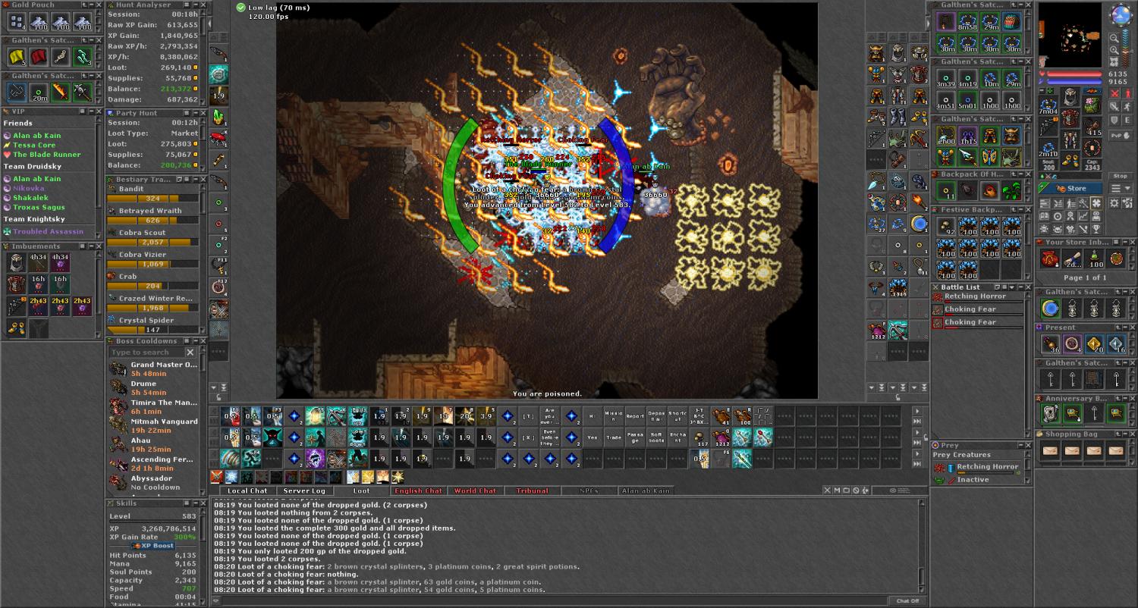Open the Tribunal chat tab
Screen dimensions: 1138x608
pyautogui.click(x=533, y=490)
